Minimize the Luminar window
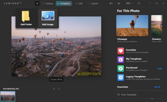 [150, 3]
